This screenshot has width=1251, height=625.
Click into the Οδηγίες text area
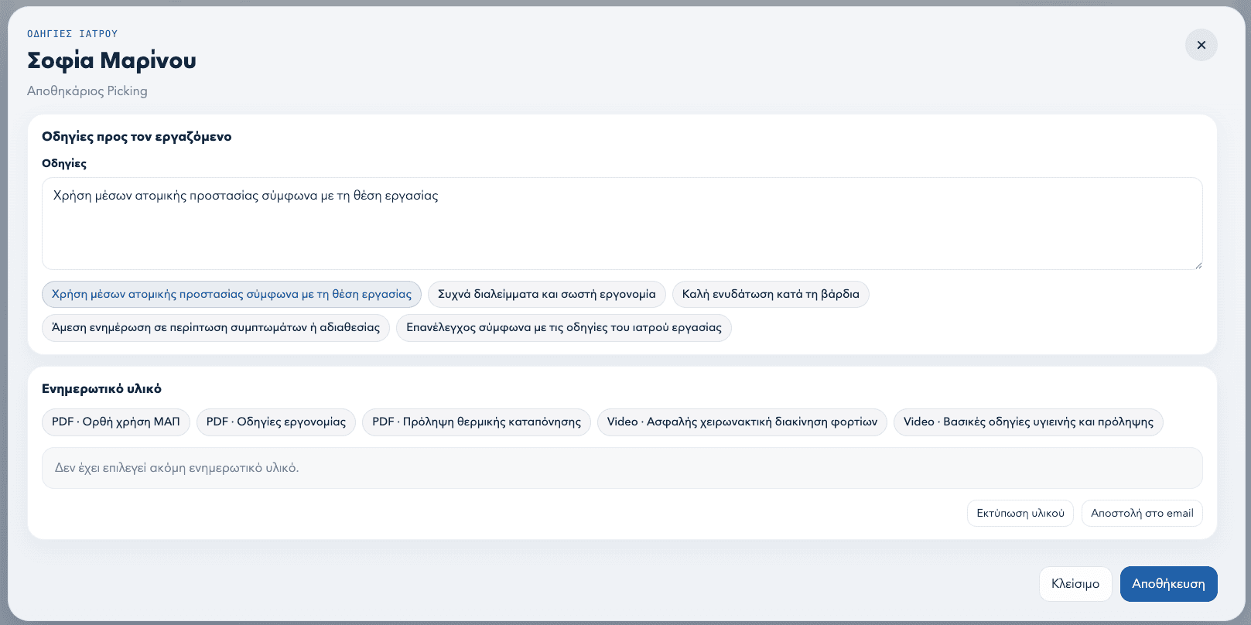point(622,224)
